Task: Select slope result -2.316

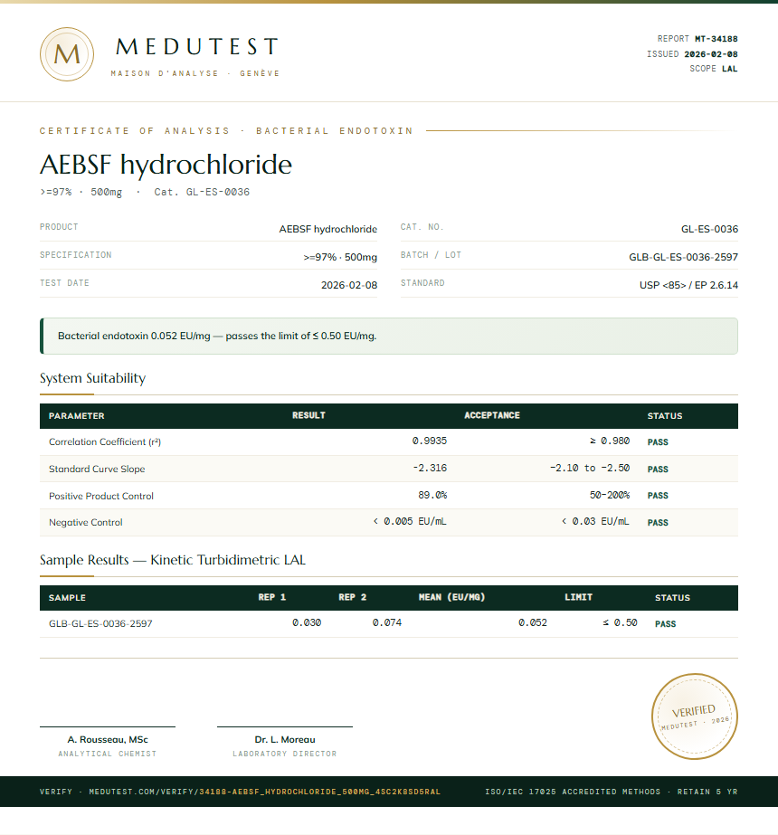Action: 430,468
